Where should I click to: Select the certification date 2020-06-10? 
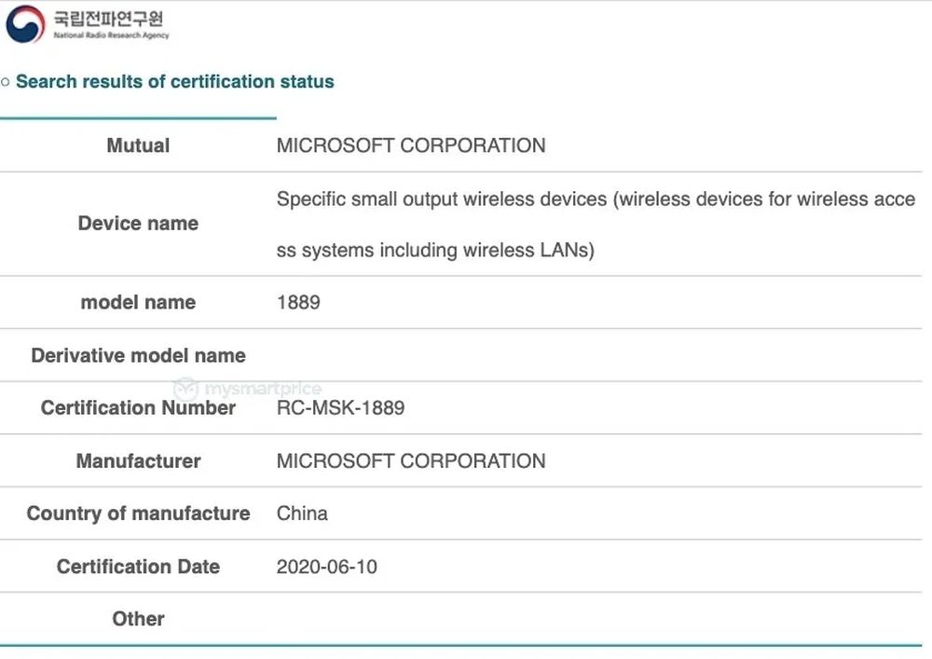(327, 567)
